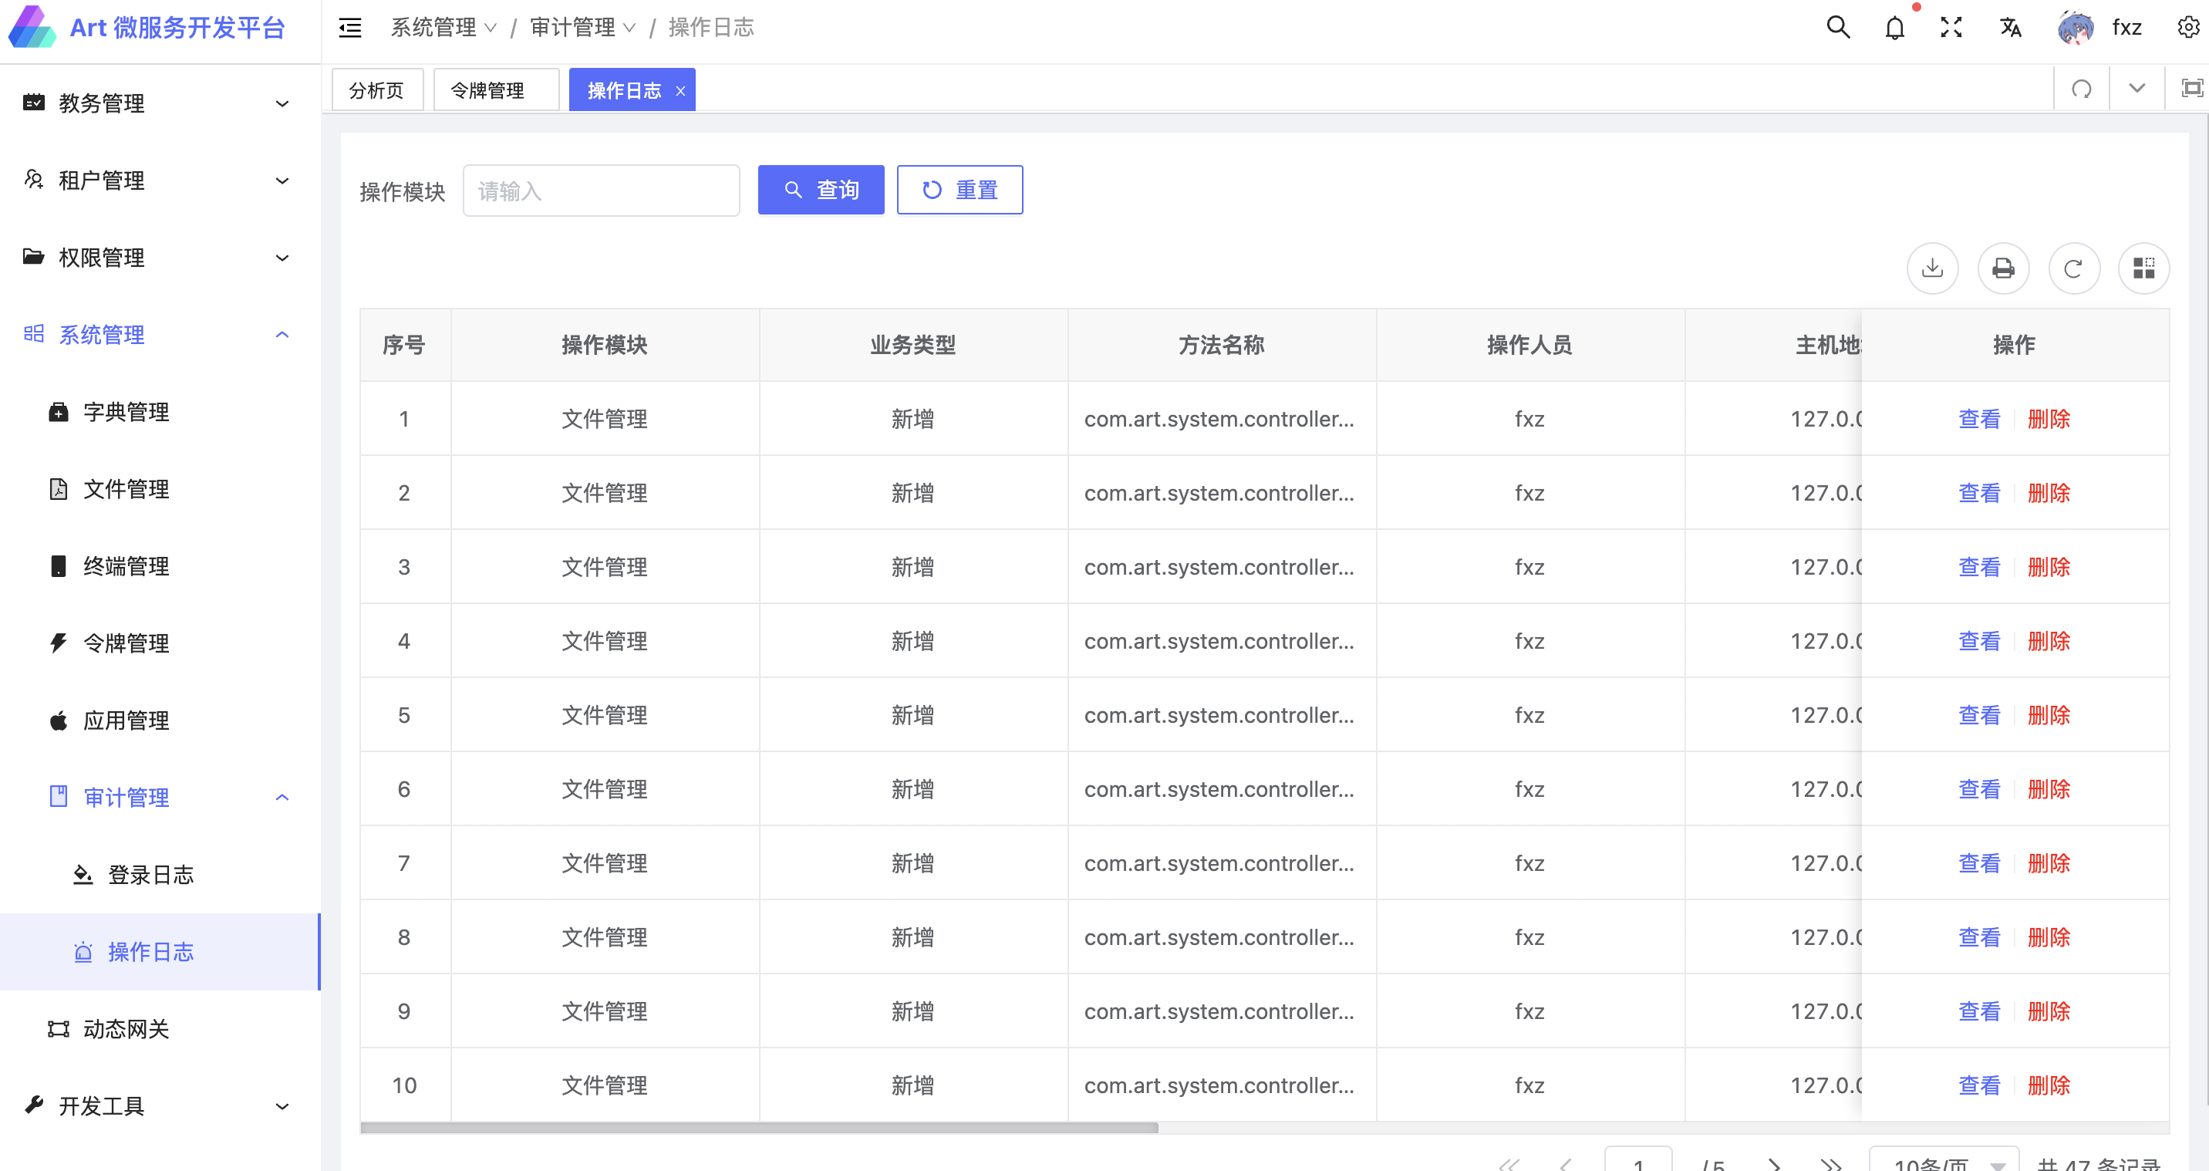Focus the 操作模块 input field
The width and height of the screenshot is (2209, 1171).
pyautogui.click(x=601, y=191)
